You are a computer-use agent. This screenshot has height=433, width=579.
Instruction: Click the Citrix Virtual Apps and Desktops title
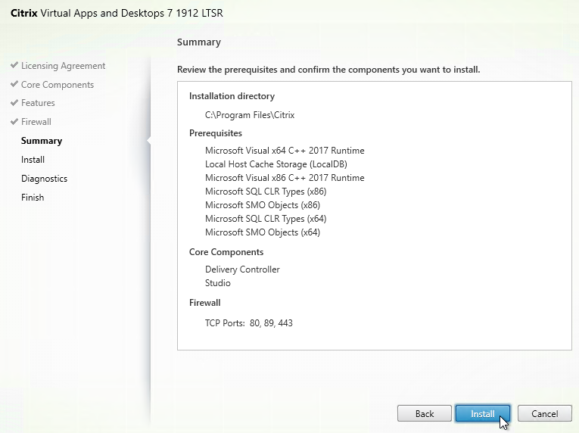117,13
